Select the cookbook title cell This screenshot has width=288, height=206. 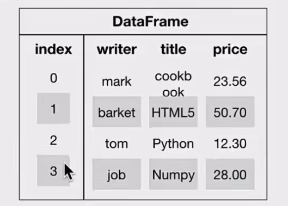(173, 84)
